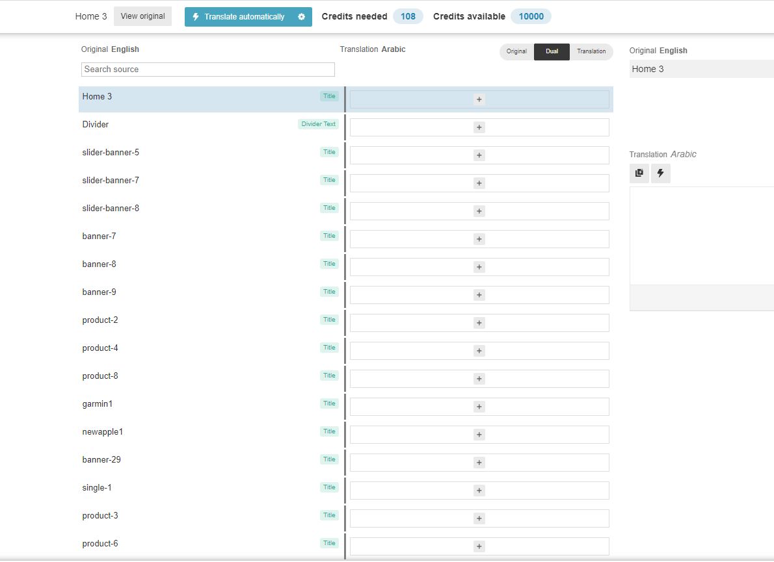The width and height of the screenshot is (774, 562).
Task: Click the View original button
Action: click(142, 16)
